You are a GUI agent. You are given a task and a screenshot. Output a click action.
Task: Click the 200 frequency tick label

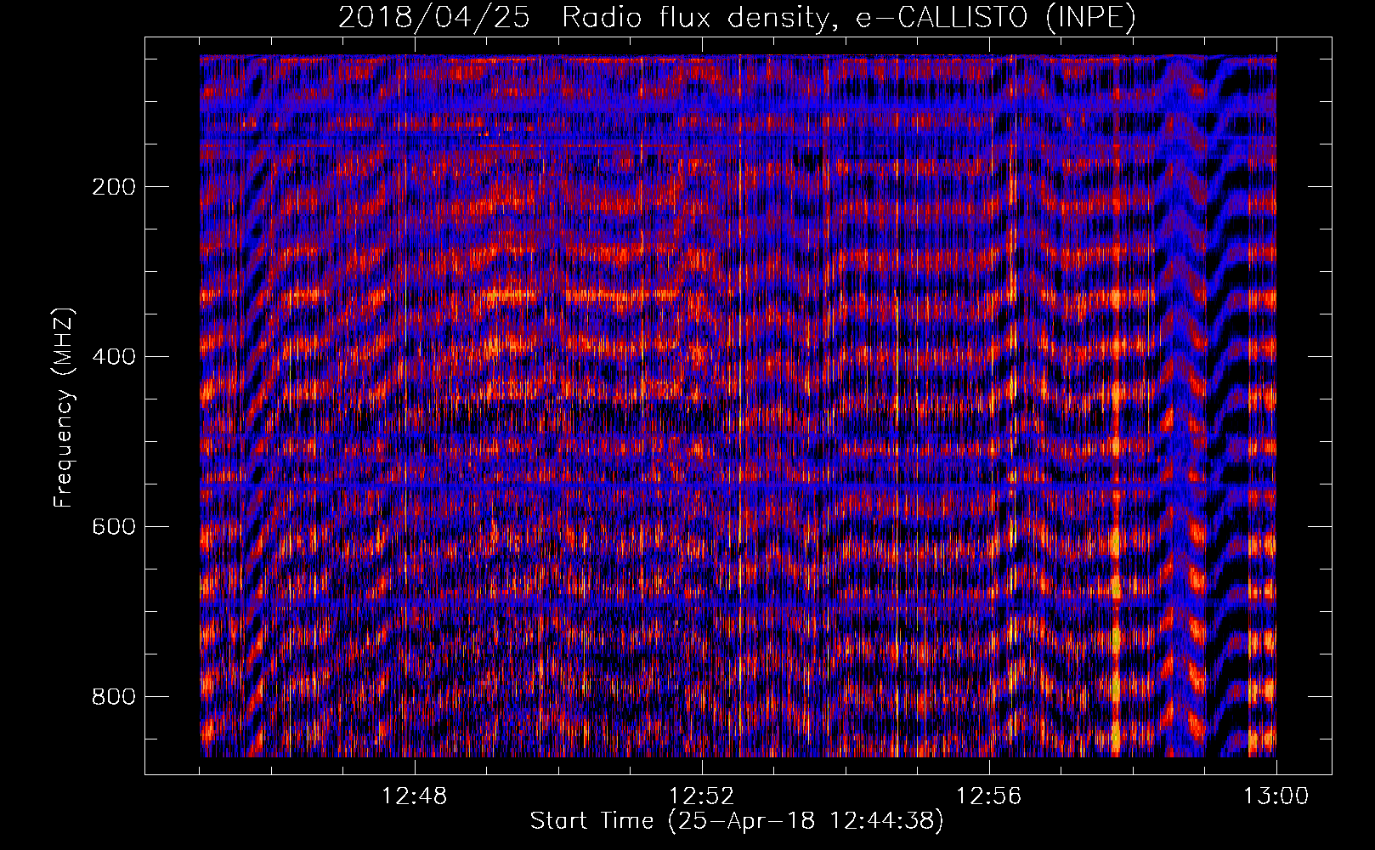point(114,187)
